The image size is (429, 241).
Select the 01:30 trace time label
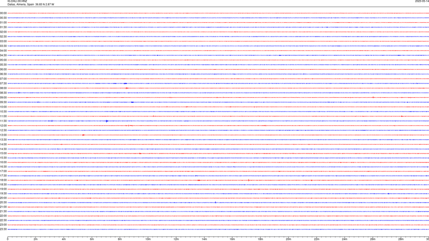[3, 27]
